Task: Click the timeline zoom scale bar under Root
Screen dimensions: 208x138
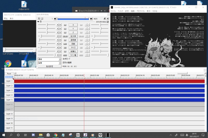Action: pyautogui.click(x=9, y=77)
